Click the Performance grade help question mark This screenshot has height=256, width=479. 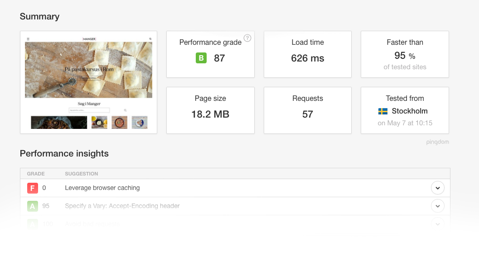[247, 38]
